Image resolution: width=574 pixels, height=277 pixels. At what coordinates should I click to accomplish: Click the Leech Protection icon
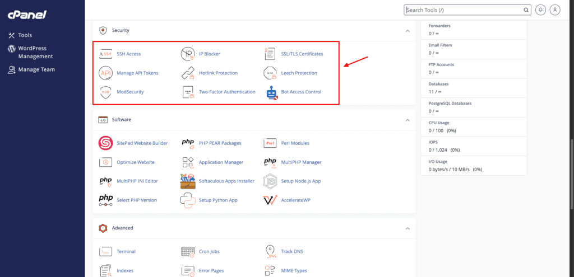click(x=270, y=73)
